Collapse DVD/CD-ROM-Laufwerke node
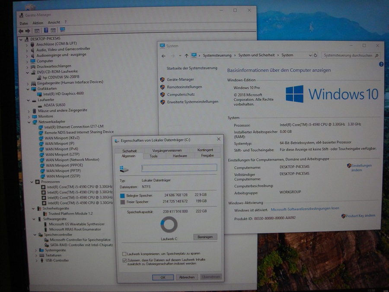389x292 pixels. pyautogui.click(x=27, y=73)
